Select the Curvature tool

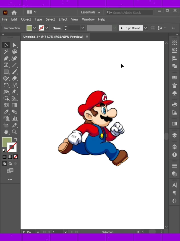point(14,58)
